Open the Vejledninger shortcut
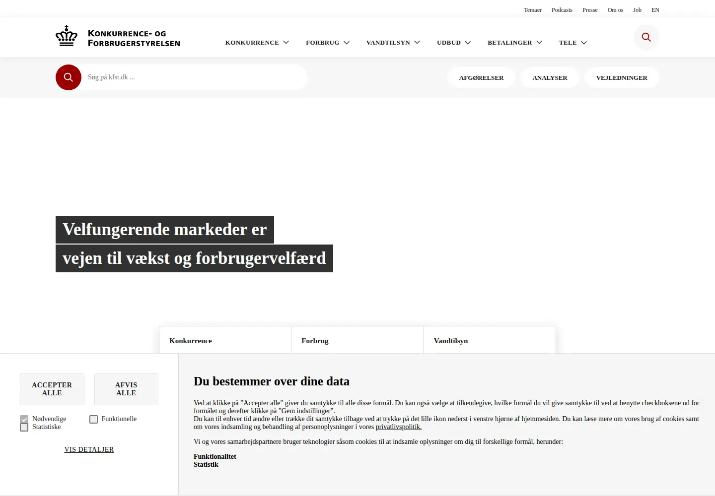This screenshot has width=715, height=496. point(622,78)
